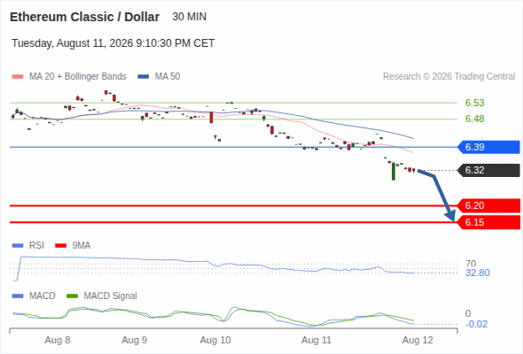Click the Ethereum Classic / Dollar title

(x=85, y=17)
